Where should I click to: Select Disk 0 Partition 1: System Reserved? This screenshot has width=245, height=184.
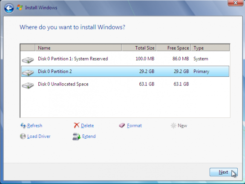point(125,59)
